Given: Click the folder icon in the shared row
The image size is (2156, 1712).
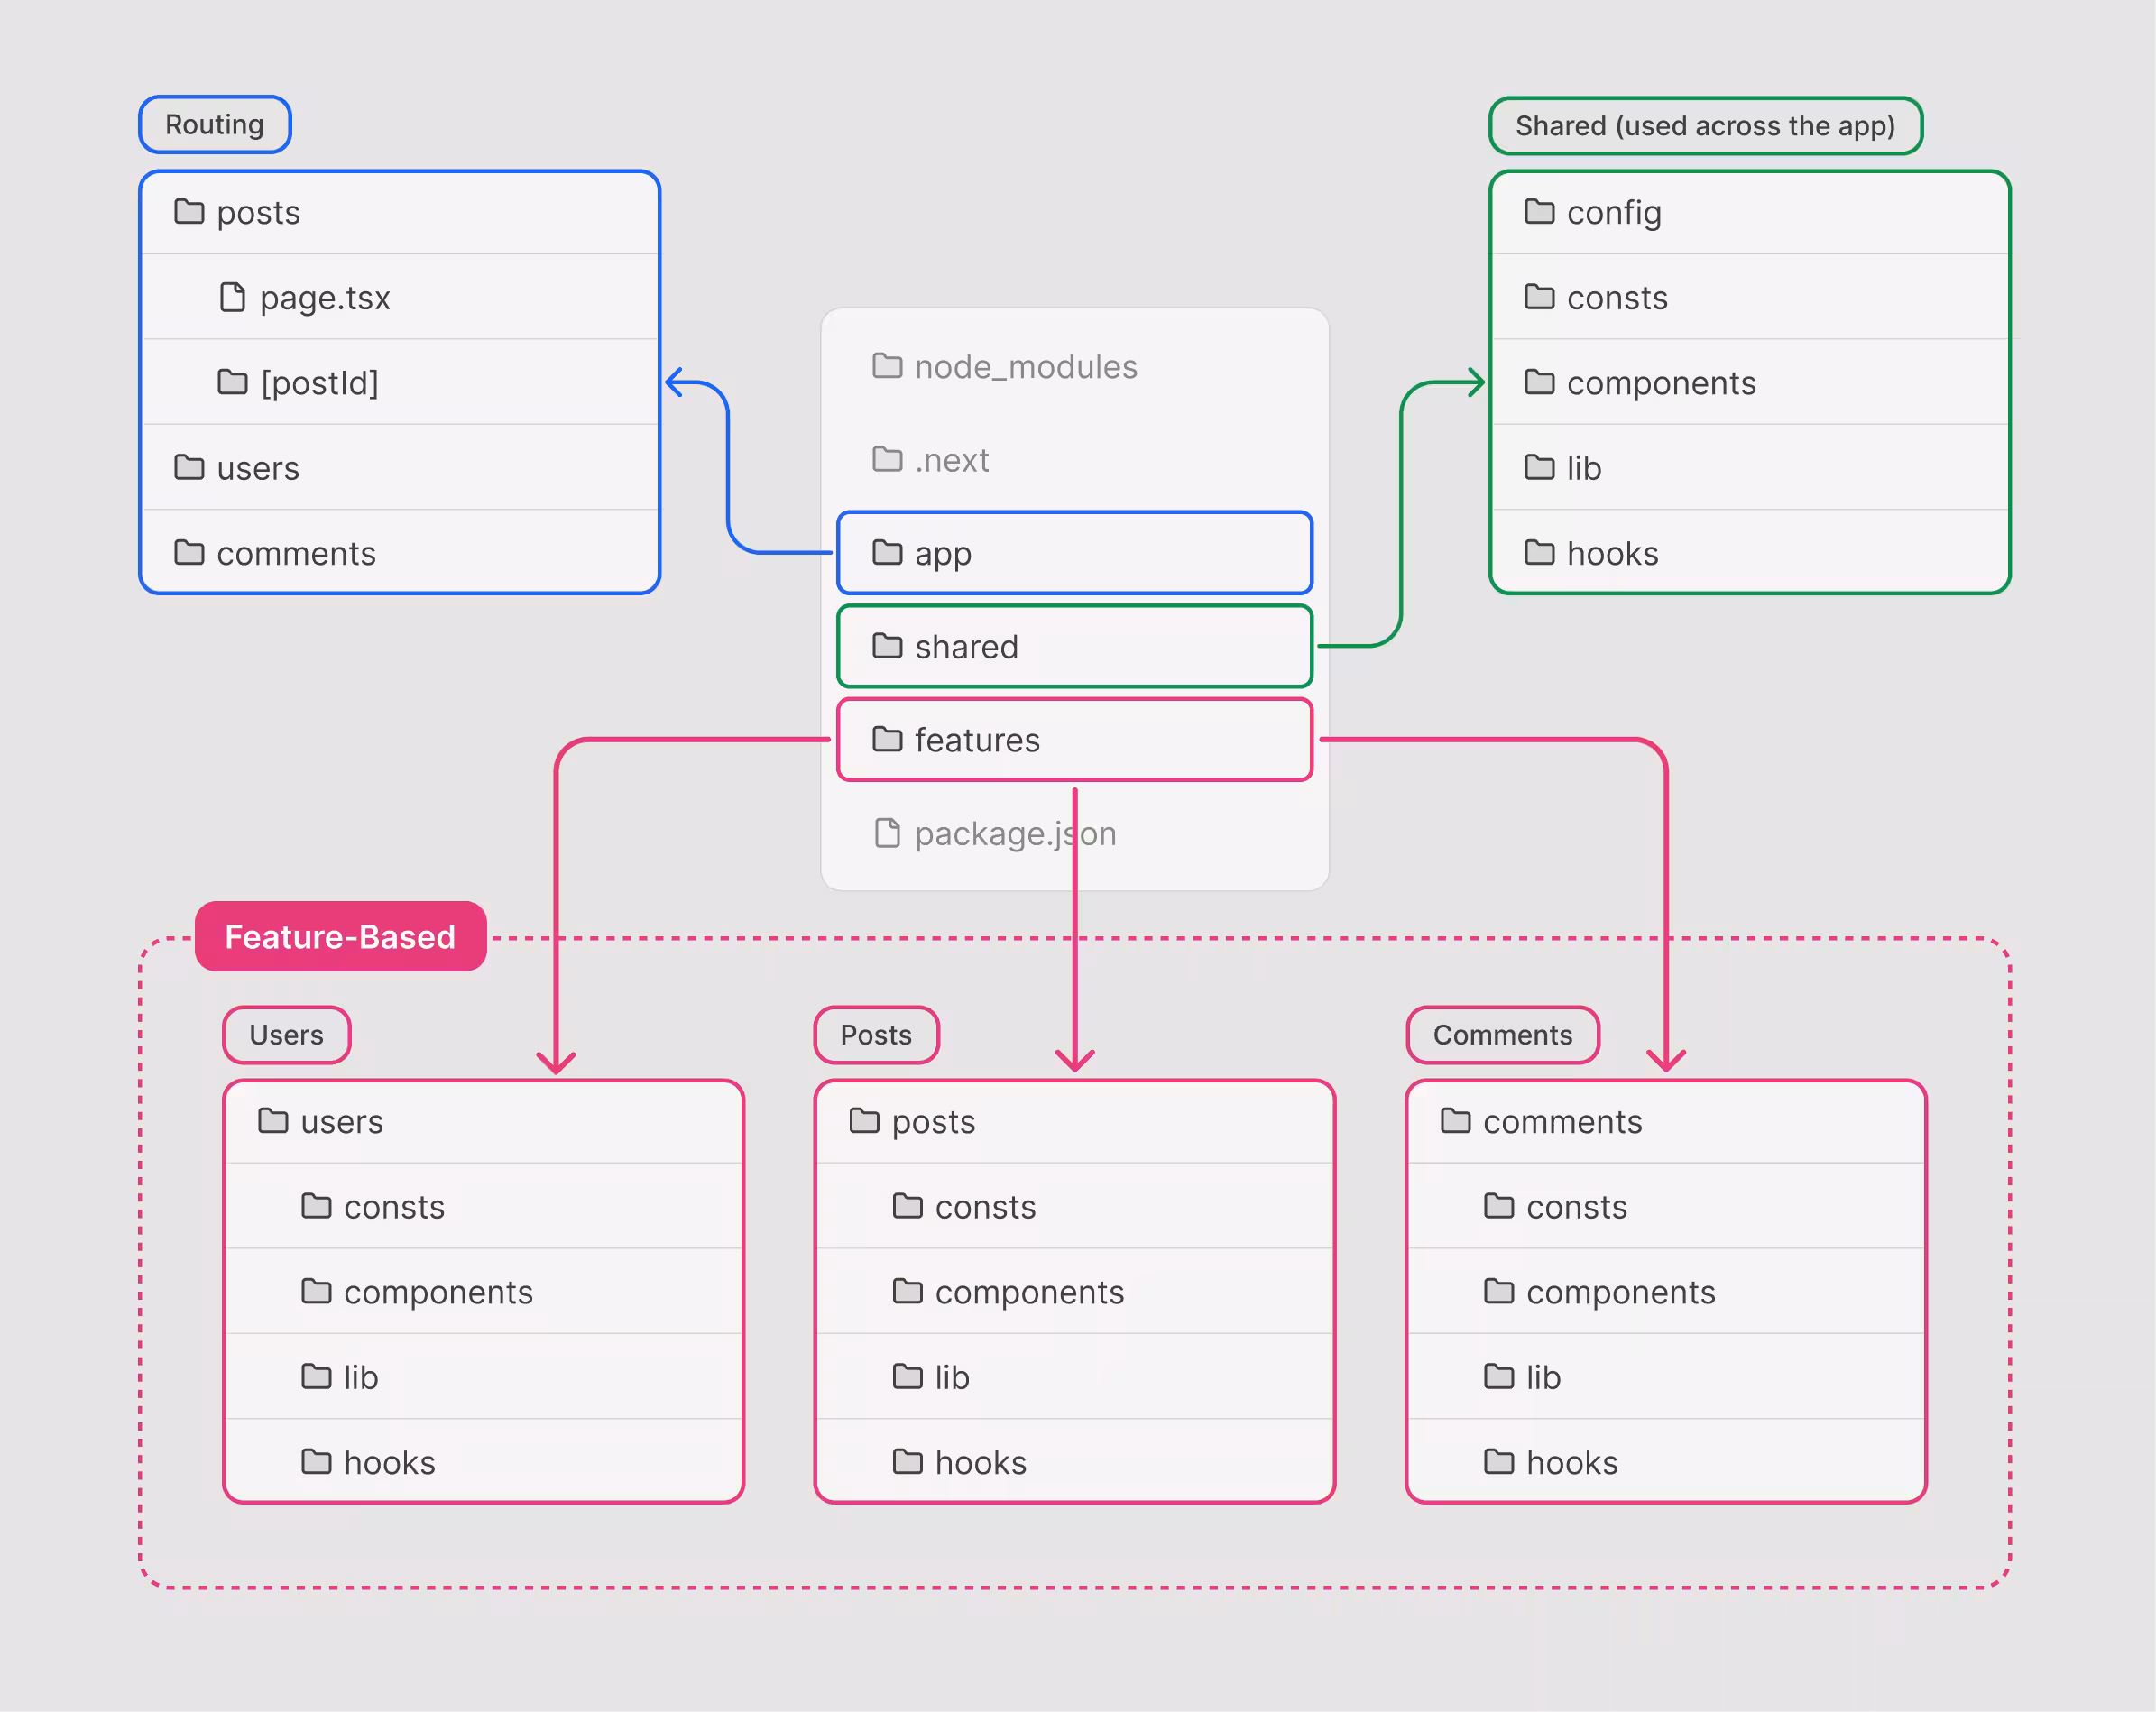Looking at the screenshot, I should point(886,646).
